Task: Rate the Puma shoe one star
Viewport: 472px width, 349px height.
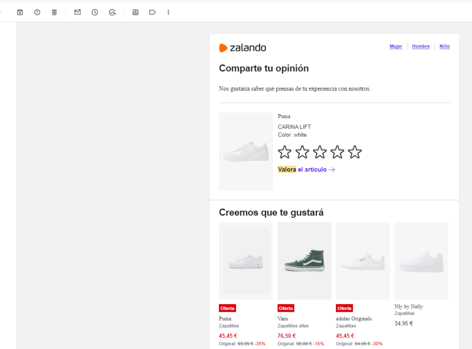Action: coord(284,152)
